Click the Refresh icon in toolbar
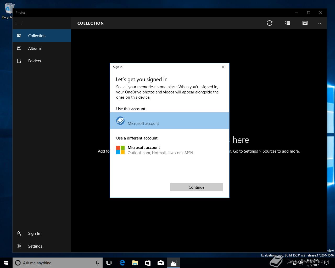 click(270, 23)
